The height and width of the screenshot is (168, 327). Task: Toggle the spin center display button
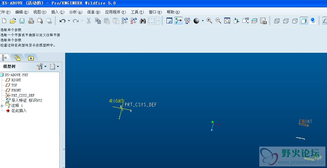178,21
